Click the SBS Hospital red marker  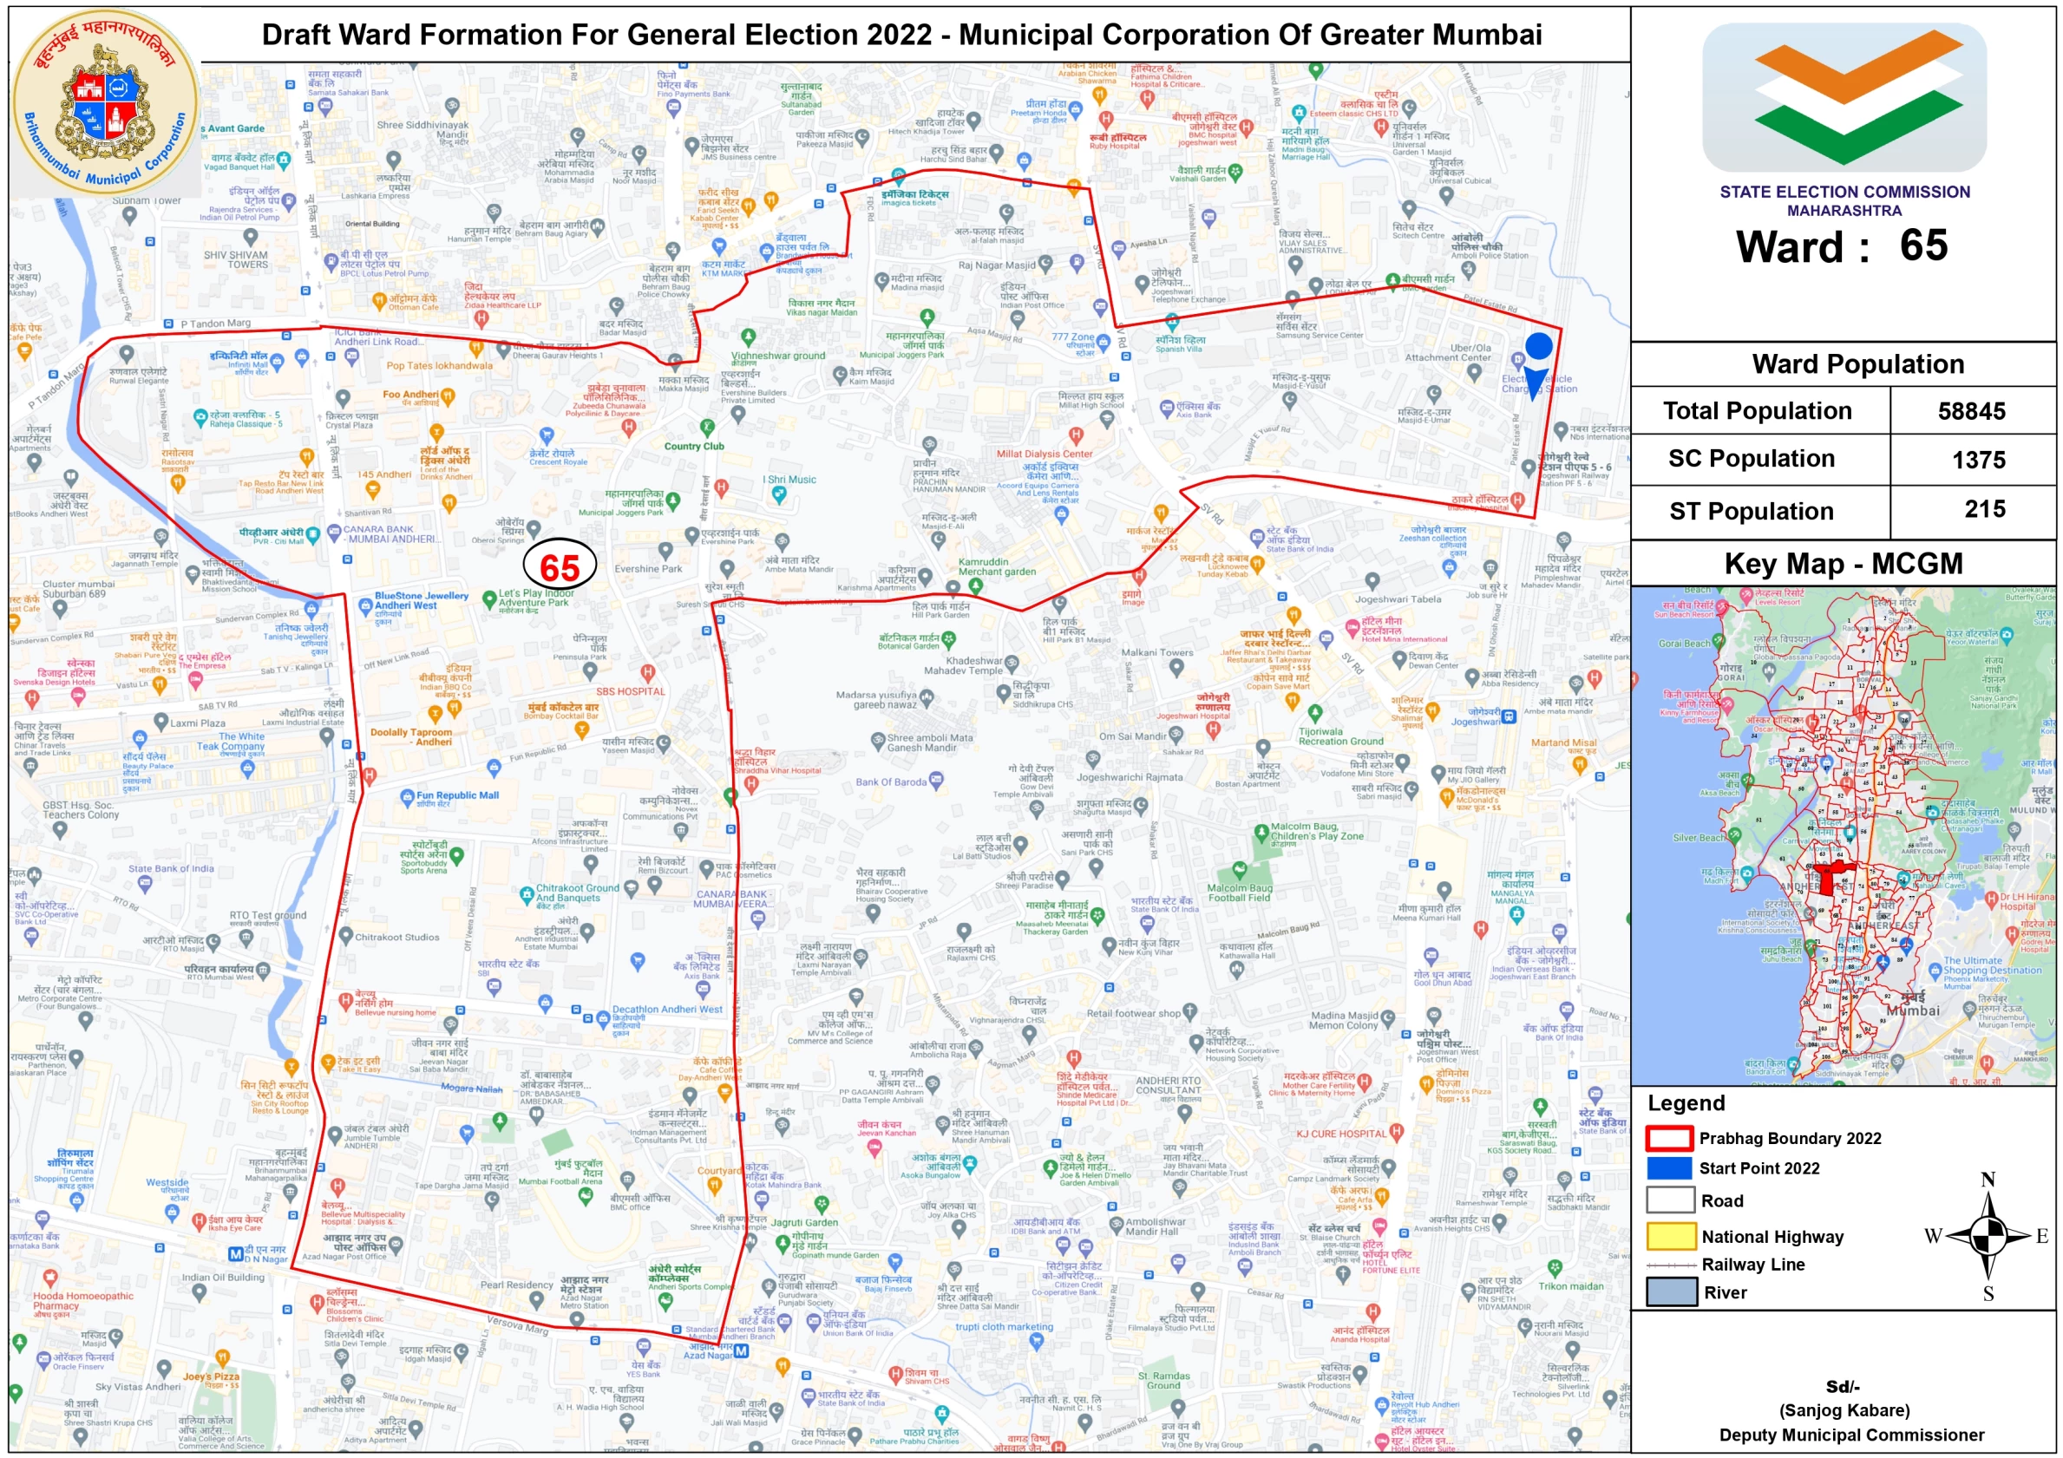tap(647, 673)
